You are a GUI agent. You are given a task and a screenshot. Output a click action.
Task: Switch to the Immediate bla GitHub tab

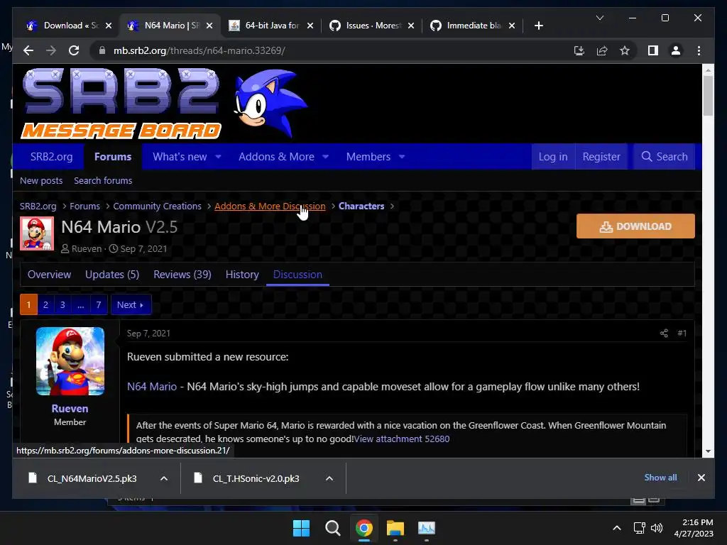473,26
